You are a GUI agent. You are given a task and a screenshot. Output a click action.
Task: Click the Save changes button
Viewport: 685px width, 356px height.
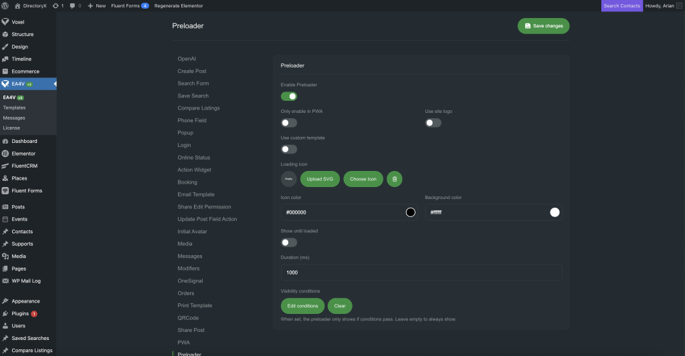pos(543,26)
